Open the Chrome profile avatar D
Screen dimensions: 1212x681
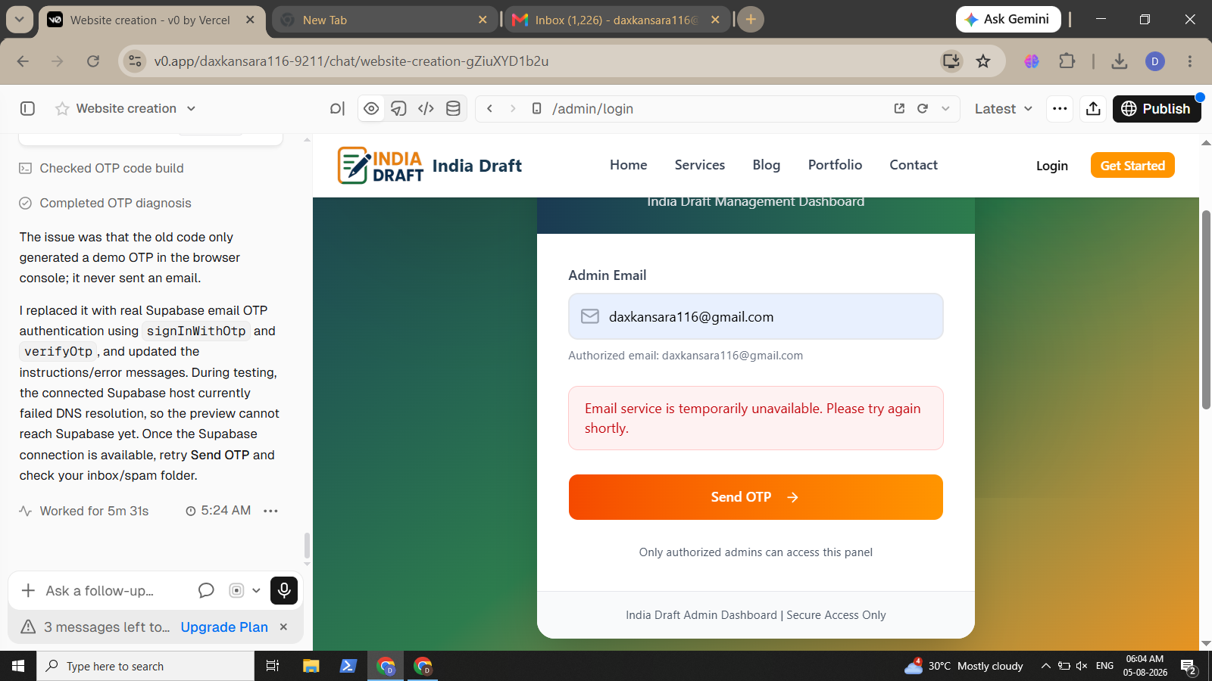(1155, 61)
